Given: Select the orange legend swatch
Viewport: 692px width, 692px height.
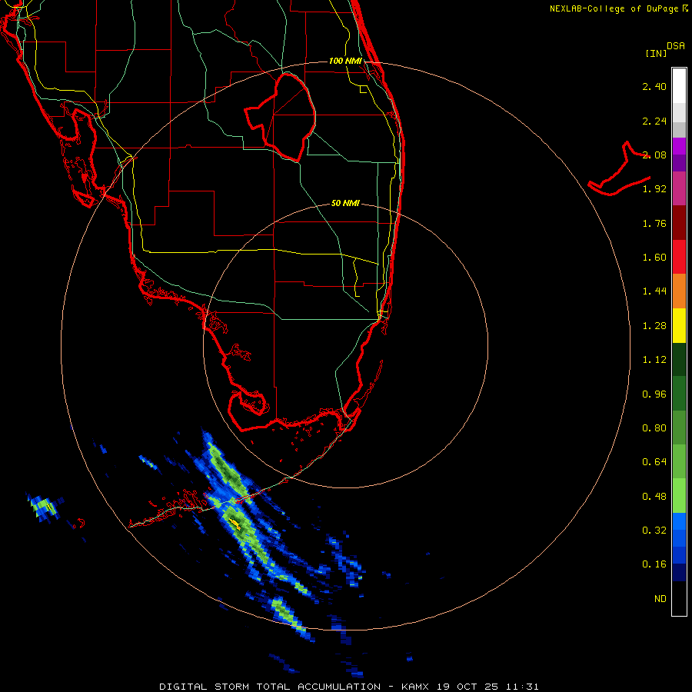Looking at the screenshot, I should [x=679, y=291].
